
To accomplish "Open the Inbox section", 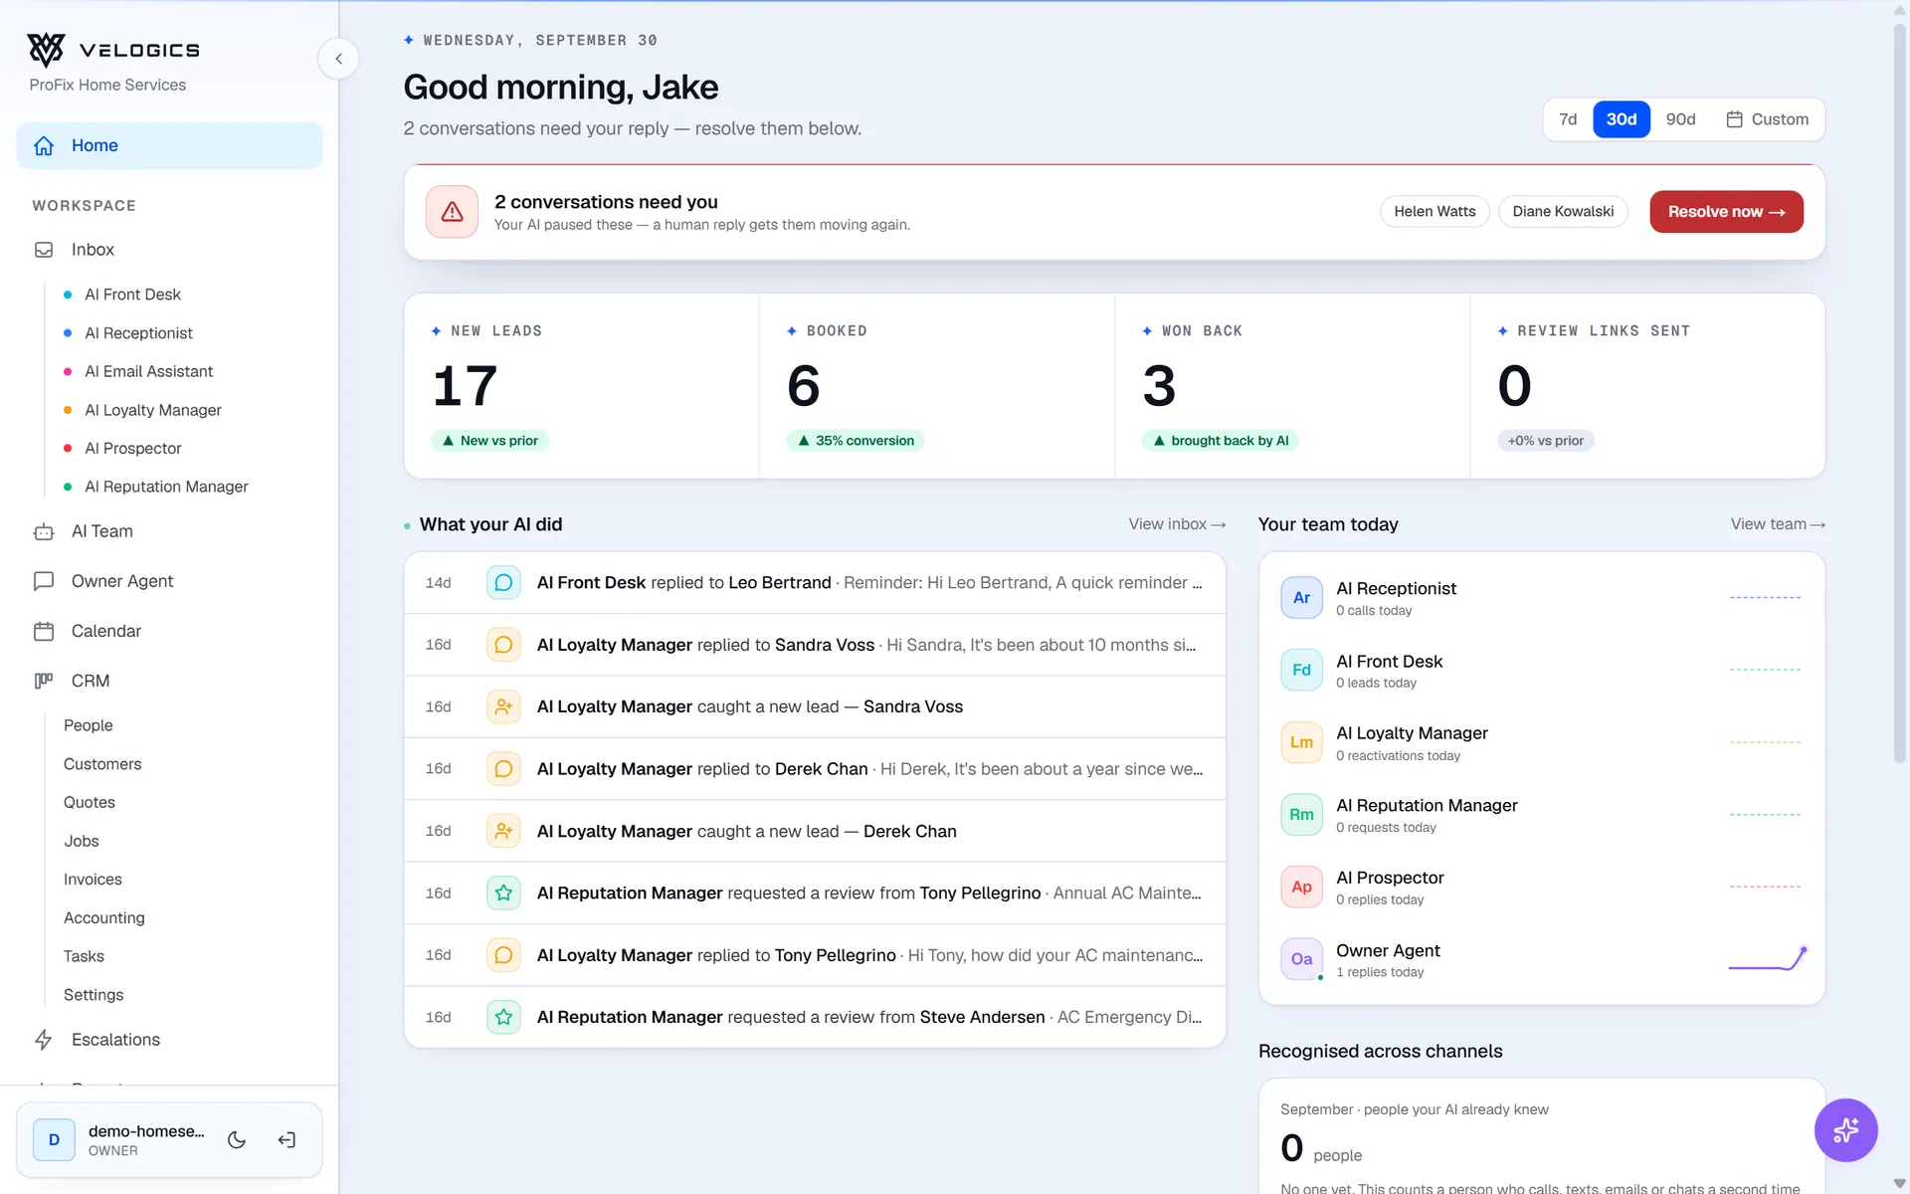I will click(169, 250).
